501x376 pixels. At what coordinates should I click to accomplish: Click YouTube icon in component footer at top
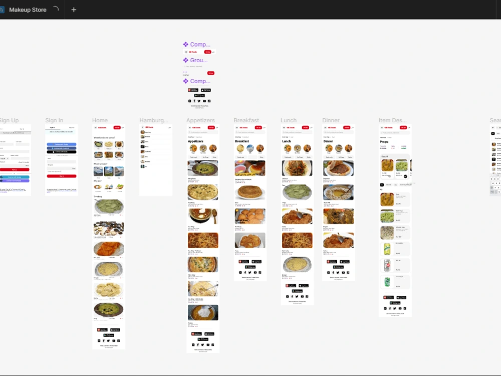tap(204, 101)
